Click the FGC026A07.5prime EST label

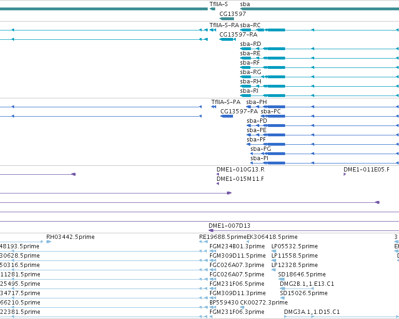pos(237,275)
